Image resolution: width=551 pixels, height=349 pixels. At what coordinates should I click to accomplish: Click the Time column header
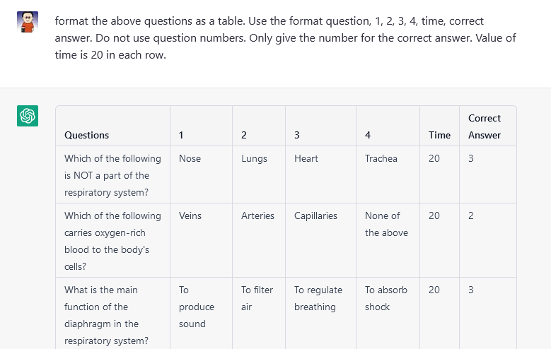point(439,135)
